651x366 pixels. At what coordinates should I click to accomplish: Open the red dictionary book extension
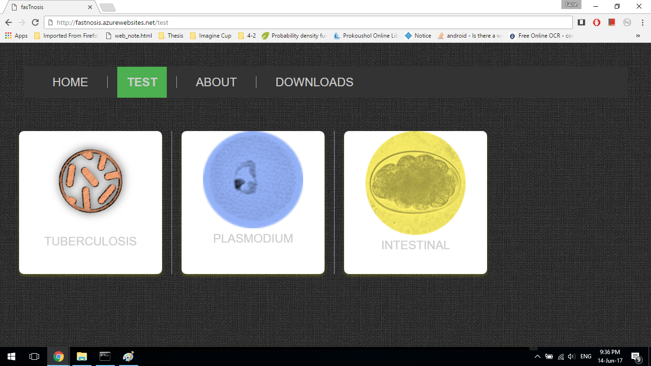(x=612, y=22)
